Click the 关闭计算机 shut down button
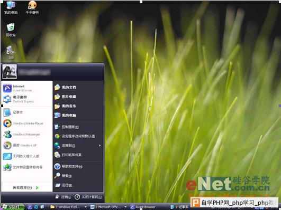Screen dimensions: 281x210 point(88,197)
